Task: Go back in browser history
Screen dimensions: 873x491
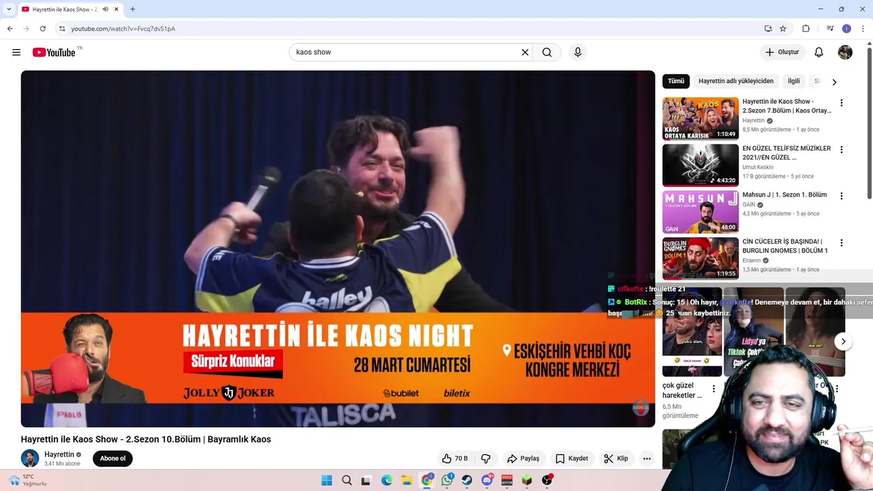Action: (x=10, y=29)
